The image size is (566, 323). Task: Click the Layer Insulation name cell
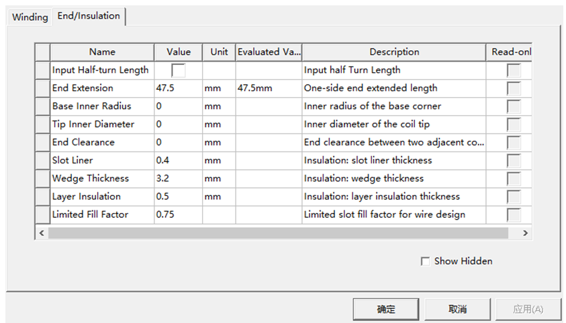pos(102,196)
